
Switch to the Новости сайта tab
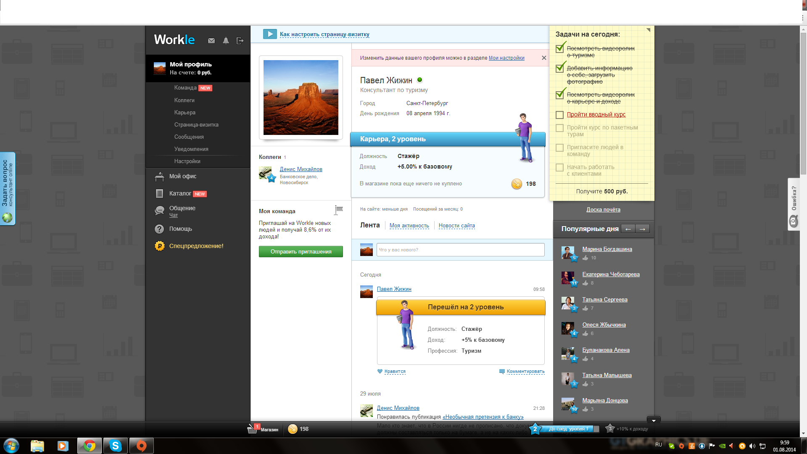pos(457,226)
